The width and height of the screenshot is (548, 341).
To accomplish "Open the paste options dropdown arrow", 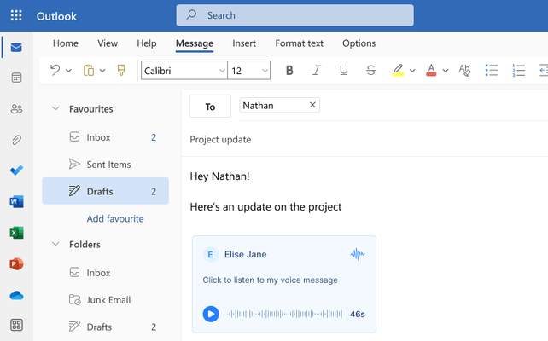I will (x=102, y=71).
